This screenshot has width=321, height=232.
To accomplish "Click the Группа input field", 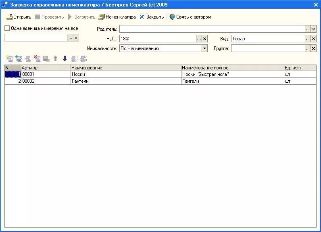I will pos(268,48).
